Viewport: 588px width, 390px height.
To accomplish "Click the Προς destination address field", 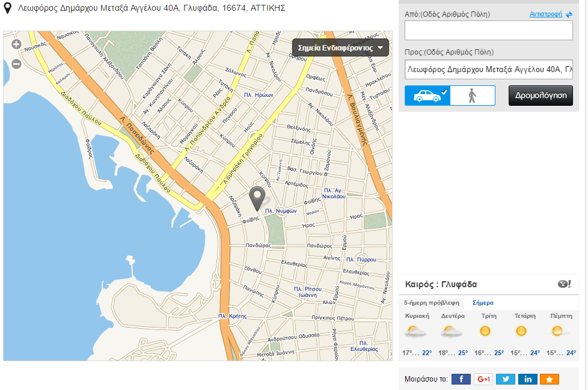I will pos(488,69).
